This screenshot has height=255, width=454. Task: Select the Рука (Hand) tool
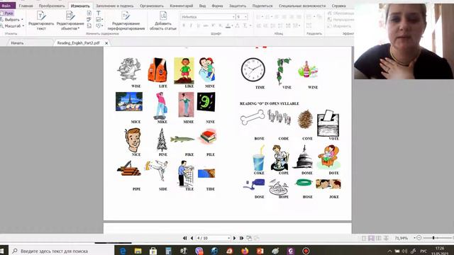point(7,13)
